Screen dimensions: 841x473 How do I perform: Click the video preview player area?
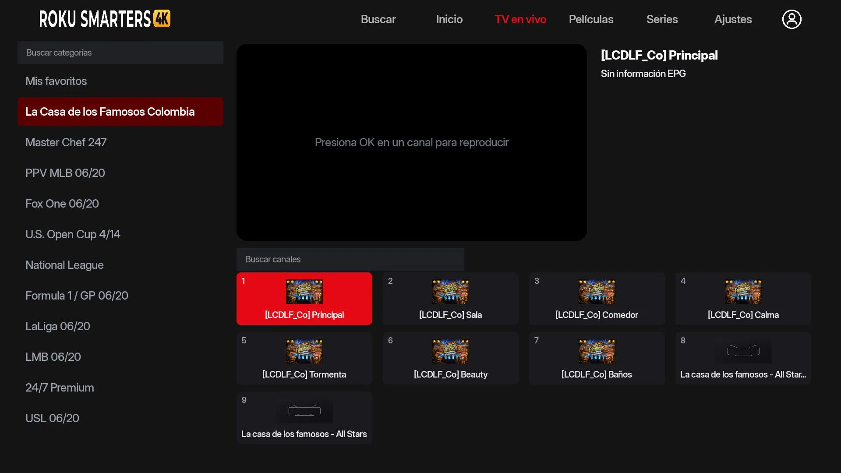click(412, 142)
